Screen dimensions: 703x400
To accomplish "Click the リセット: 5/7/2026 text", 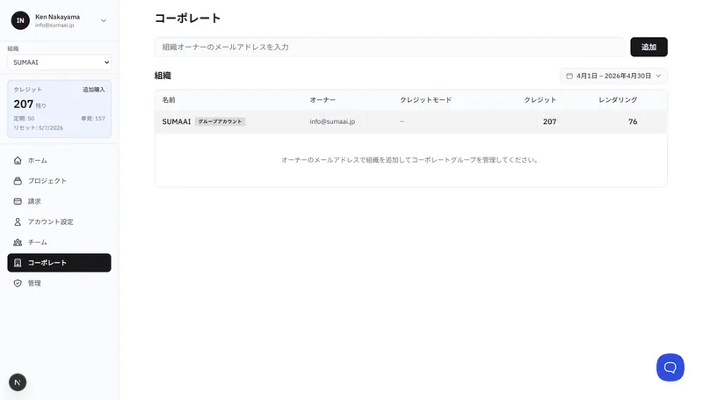I will [x=38, y=127].
